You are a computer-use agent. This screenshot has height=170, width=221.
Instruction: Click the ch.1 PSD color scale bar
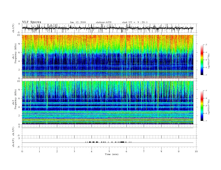202,60
